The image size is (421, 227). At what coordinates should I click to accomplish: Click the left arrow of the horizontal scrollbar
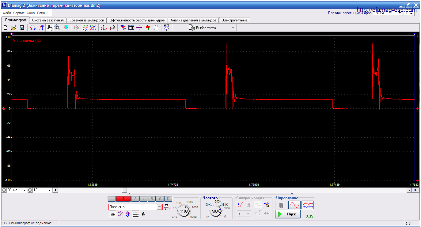click(55, 190)
